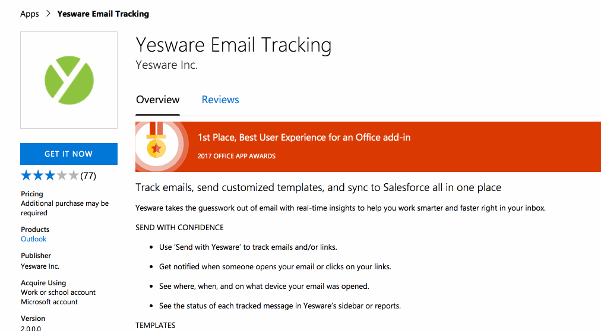This screenshot has width=601, height=331.
Task: Click the breadcrumb chevron after Apps
Action: point(48,14)
